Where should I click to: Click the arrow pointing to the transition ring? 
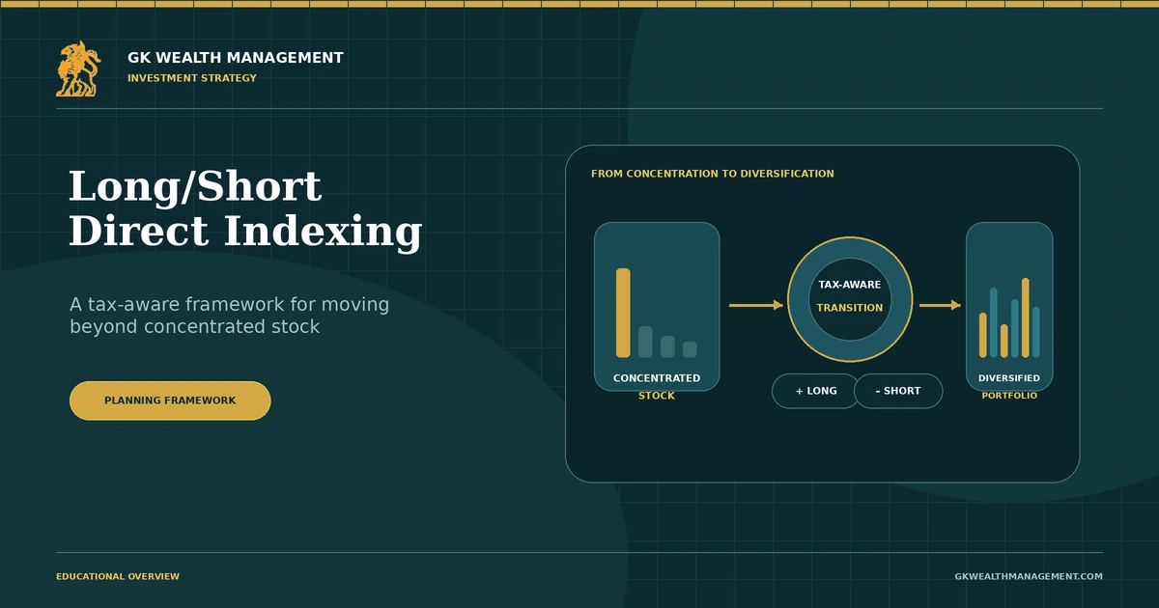[x=756, y=305]
